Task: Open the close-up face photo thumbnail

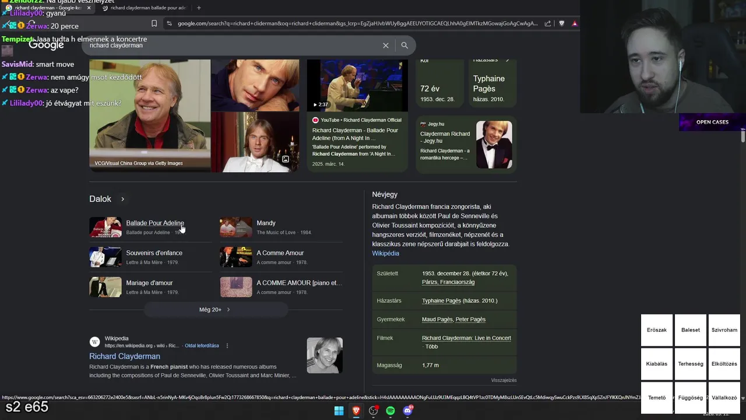Action: point(255,85)
